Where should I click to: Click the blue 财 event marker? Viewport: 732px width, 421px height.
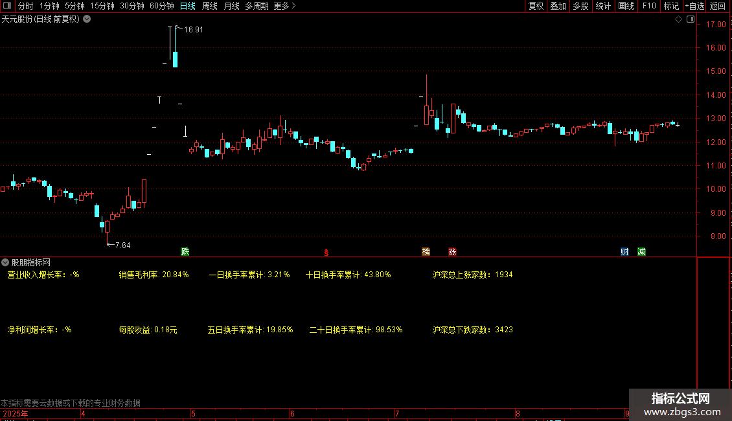point(624,251)
